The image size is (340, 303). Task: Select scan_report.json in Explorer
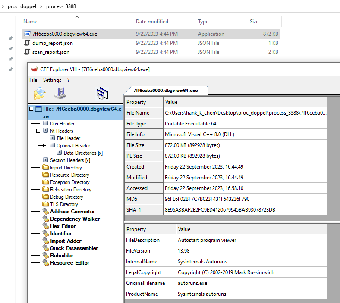coord(51,52)
